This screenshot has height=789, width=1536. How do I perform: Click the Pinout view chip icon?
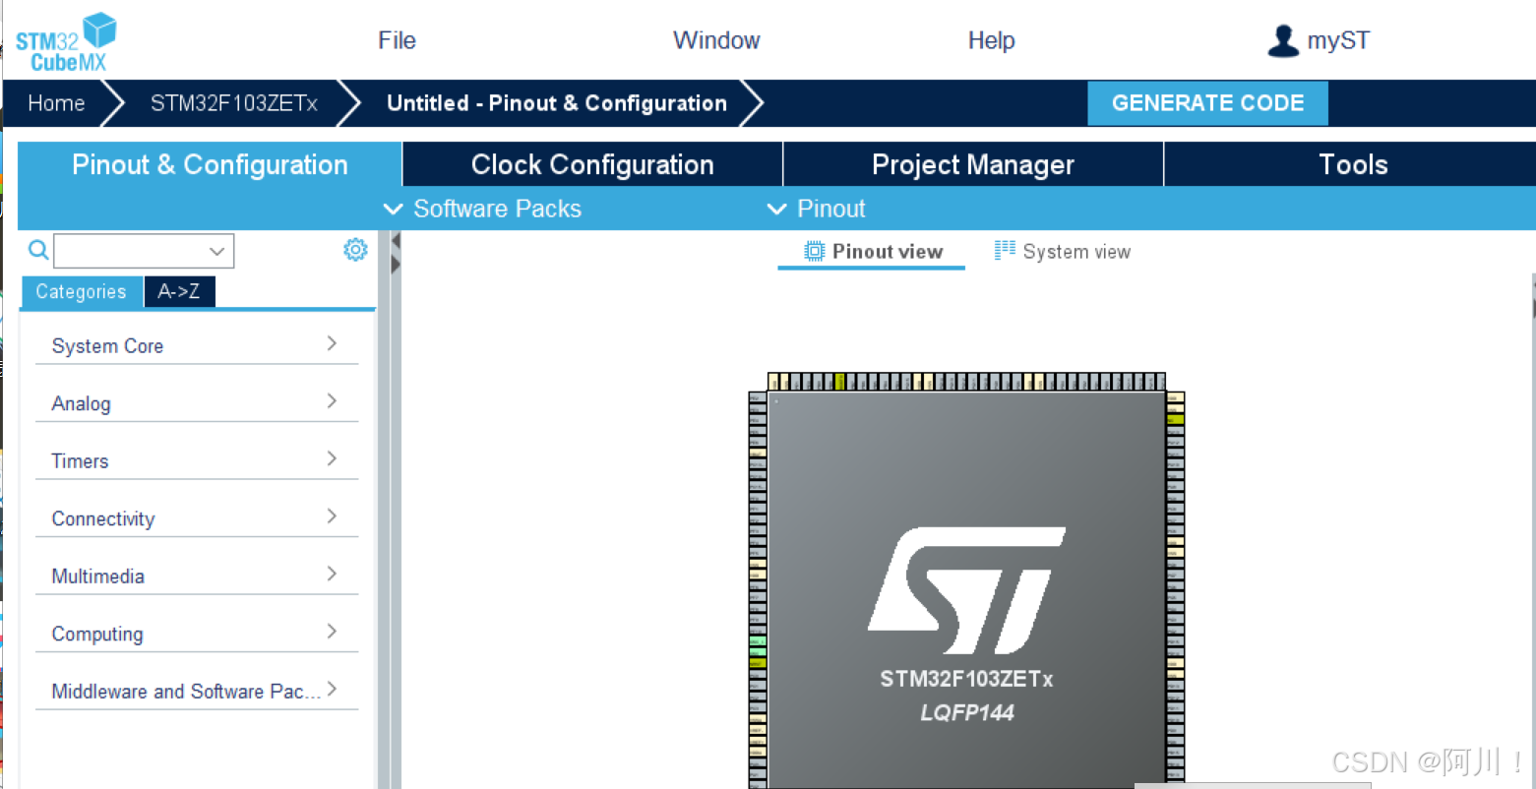tap(814, 251)
